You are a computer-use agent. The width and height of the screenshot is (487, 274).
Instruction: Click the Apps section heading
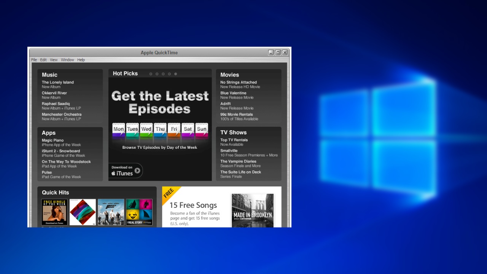[49, 133]
